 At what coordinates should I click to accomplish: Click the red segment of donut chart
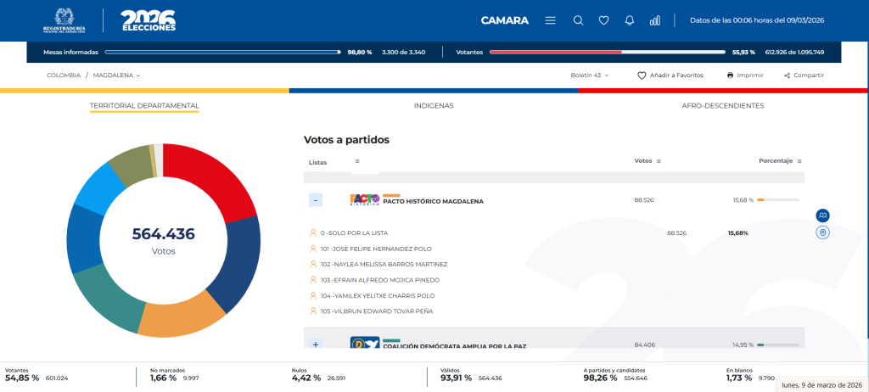coord(213,179)
